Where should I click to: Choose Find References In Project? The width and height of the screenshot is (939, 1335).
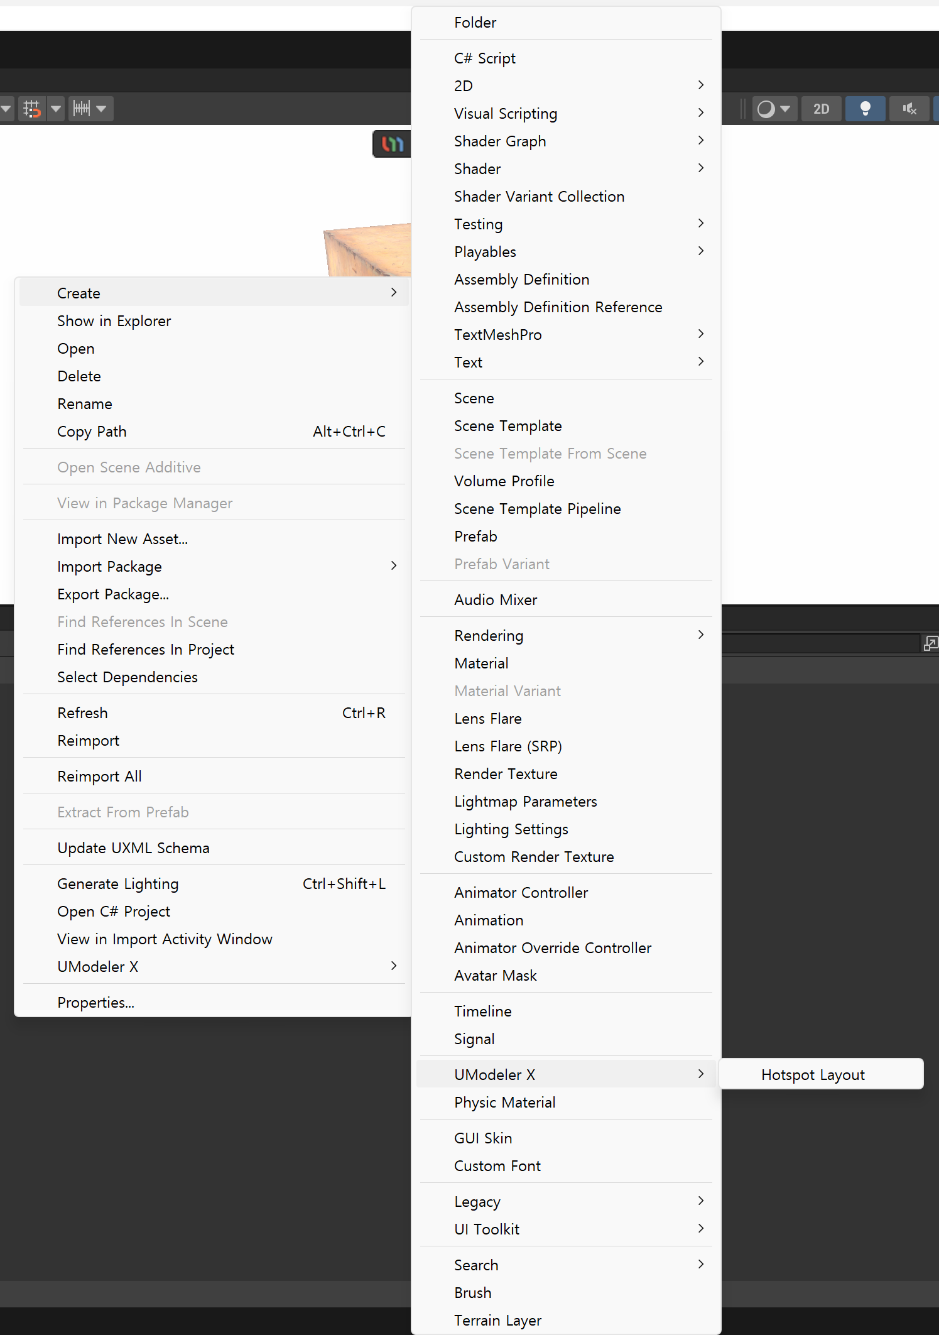click(214, 650)
